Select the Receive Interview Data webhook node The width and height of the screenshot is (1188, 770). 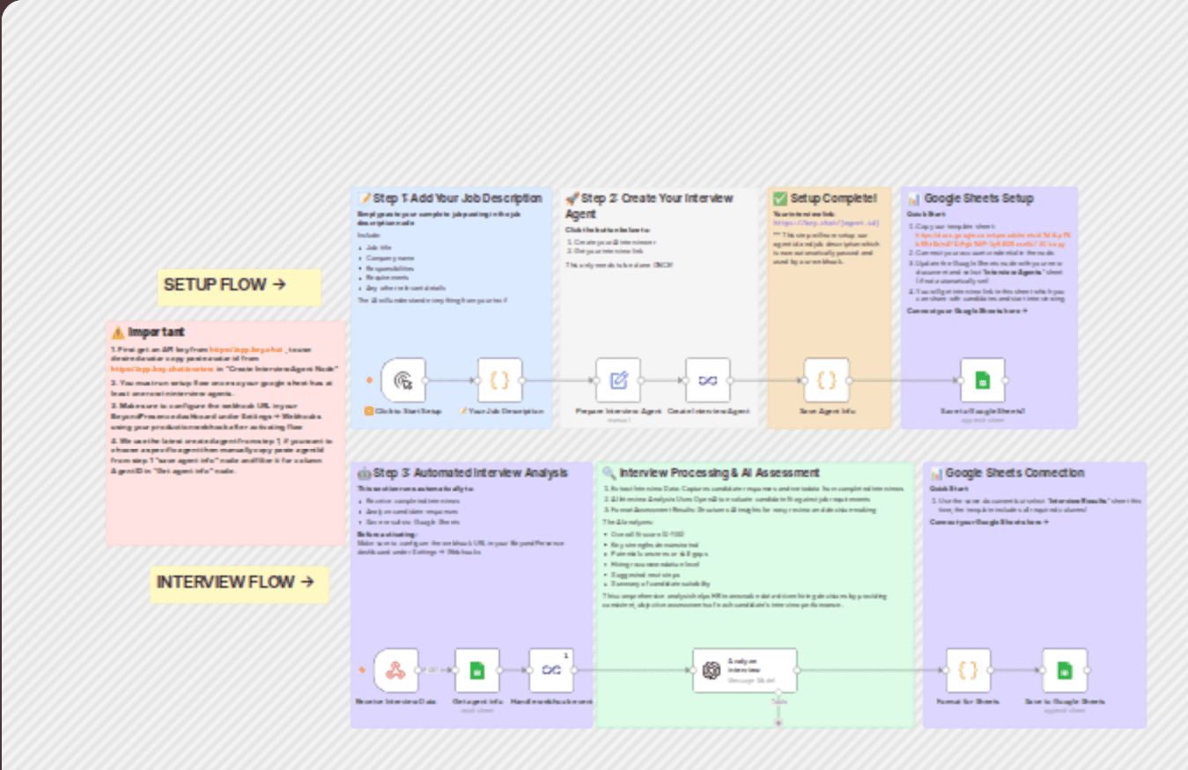tap(395, 671)
